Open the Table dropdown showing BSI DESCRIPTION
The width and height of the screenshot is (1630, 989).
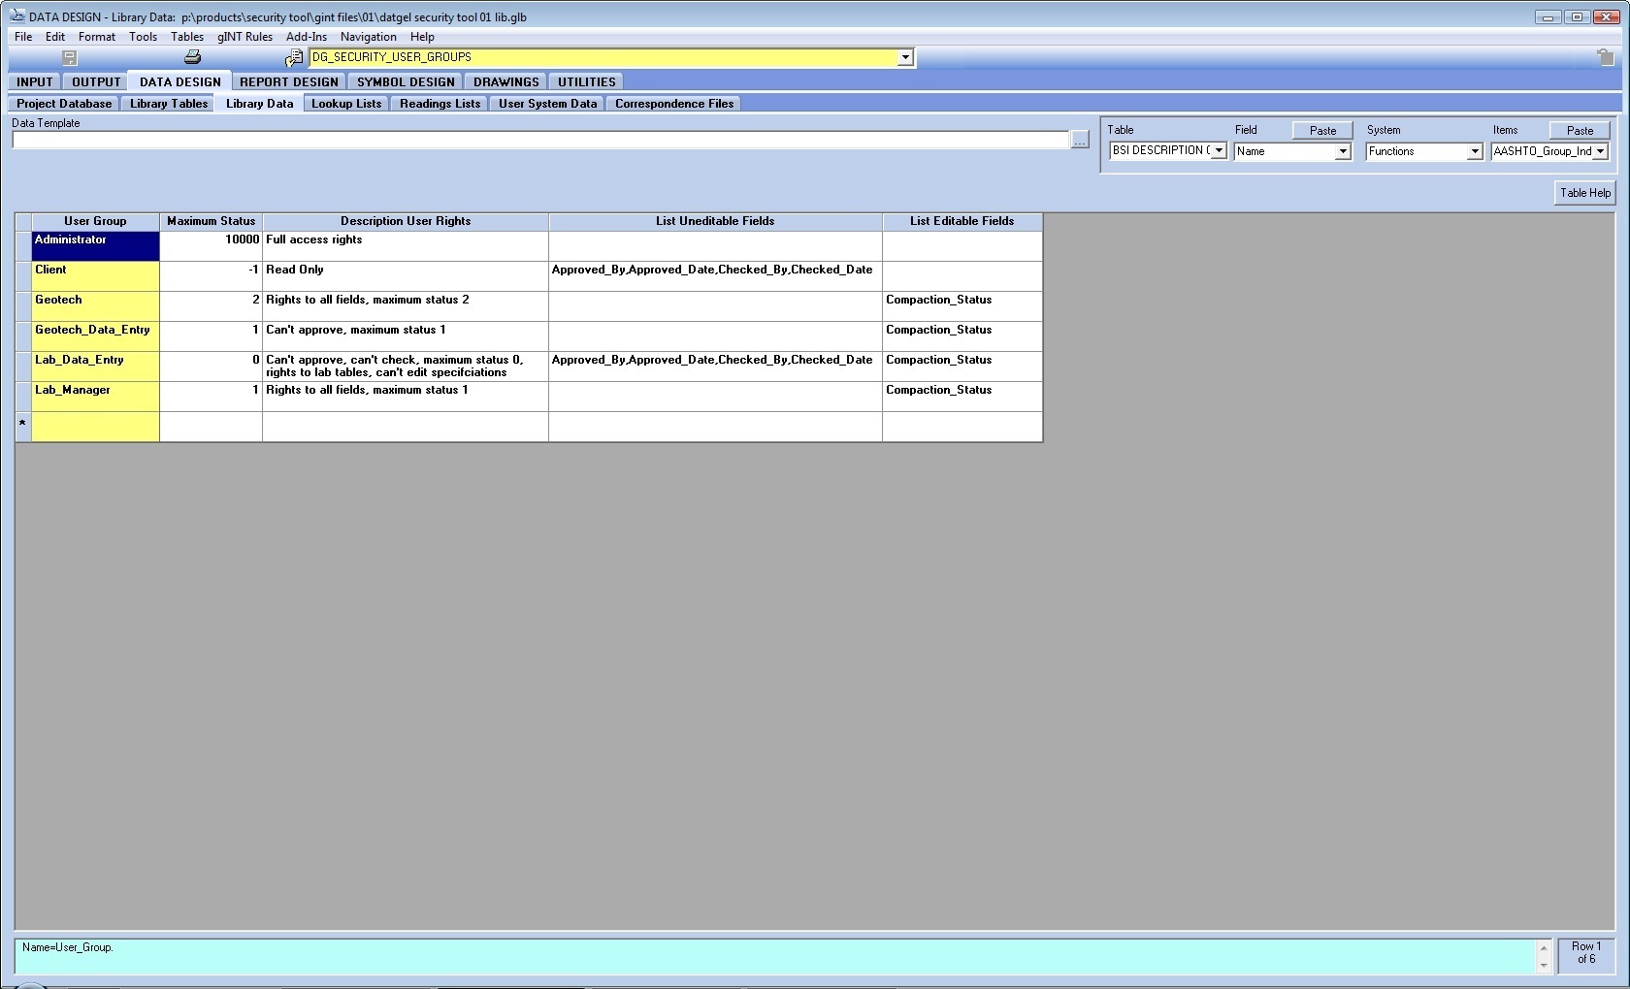coord(1219,150)
